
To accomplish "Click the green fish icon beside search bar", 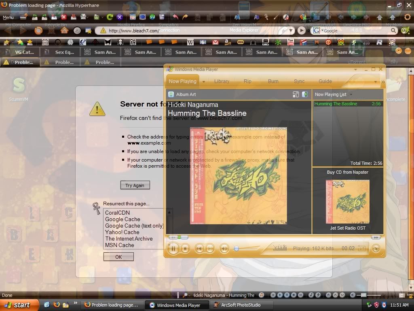I will click(x=405, y=31).
